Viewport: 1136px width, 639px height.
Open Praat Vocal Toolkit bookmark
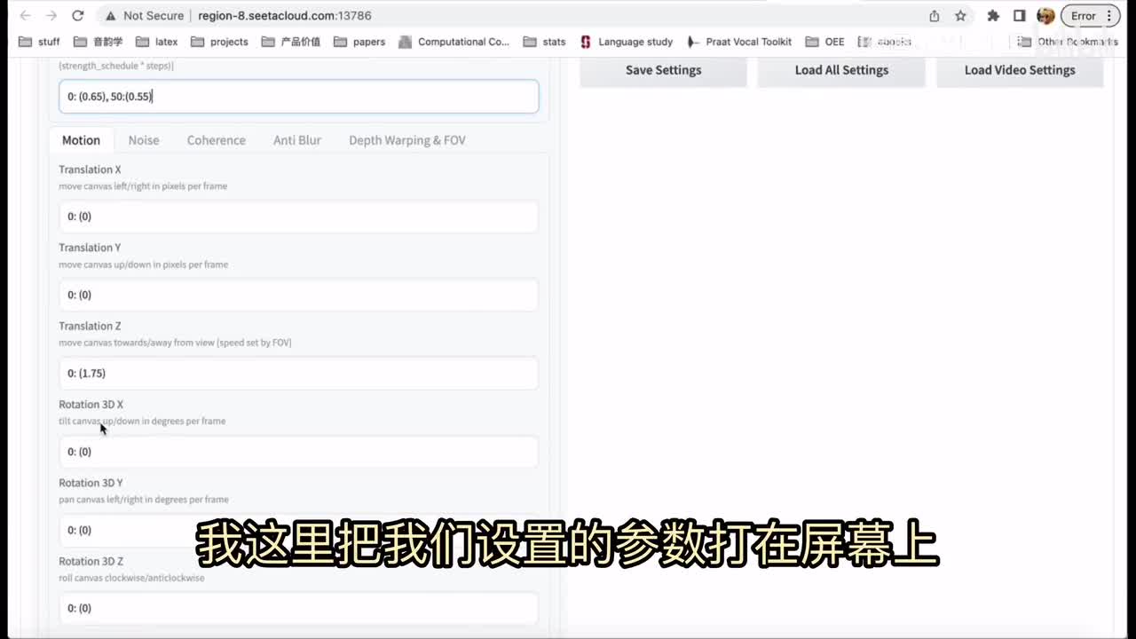point(739,42)
